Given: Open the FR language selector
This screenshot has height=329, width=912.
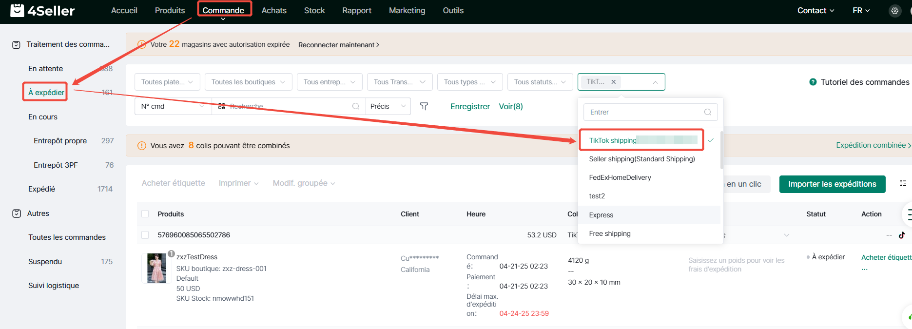Looking at the screenshot, I should (x=861, y=11).
